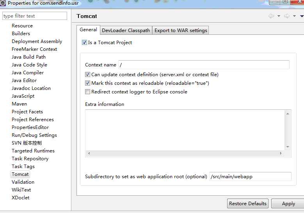The image size is (304, 213).
Task: Select Java Editor settings
Action: pos(24,81)
